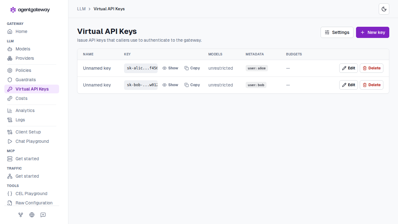Click the Guardrails shield icon

[x=10, y=80]
